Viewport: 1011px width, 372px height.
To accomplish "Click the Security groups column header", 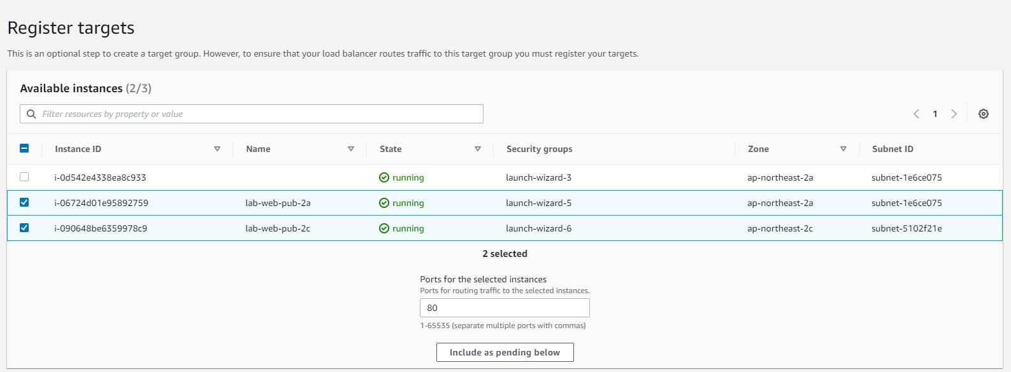I will coord(539,149).
